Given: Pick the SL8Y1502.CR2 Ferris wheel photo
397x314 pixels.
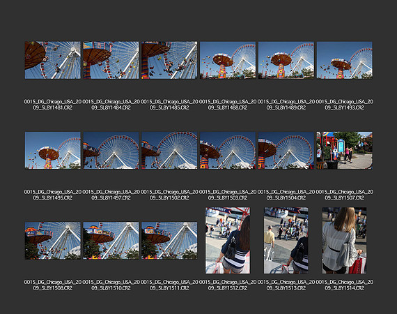Looking at the screenshot, I should (169, 151).
